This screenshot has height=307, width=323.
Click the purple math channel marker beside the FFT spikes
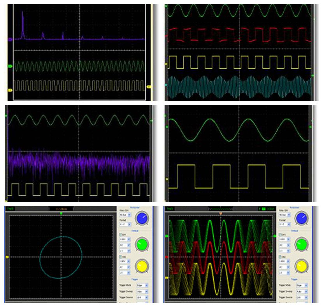[10, 39]
